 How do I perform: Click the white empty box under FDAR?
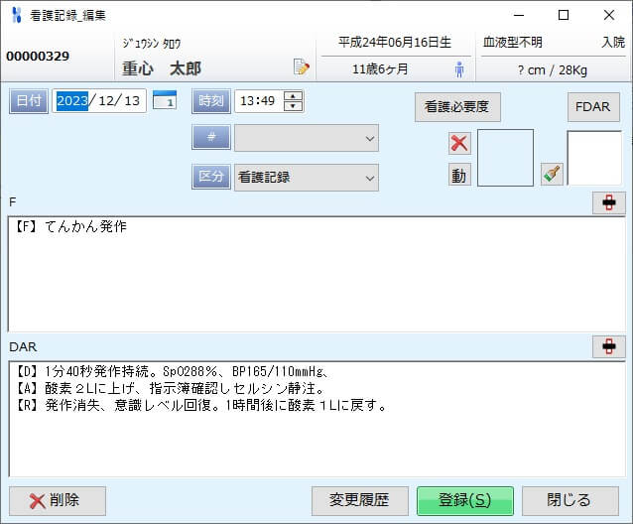[594, 158]
